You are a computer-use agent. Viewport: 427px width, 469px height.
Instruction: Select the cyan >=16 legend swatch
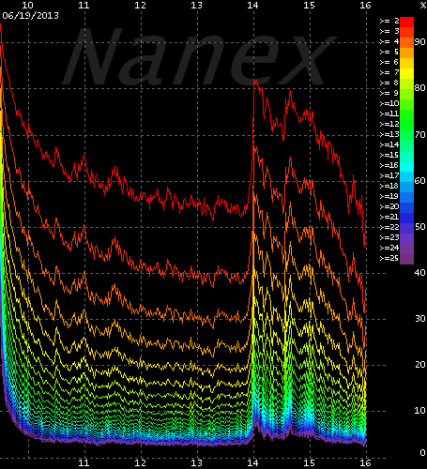click(x=406, y=166)
